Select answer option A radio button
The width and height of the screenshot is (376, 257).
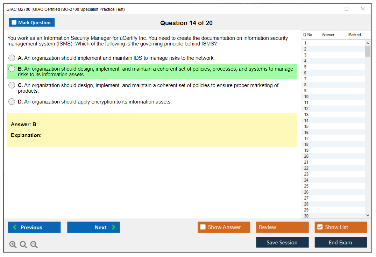12,58
